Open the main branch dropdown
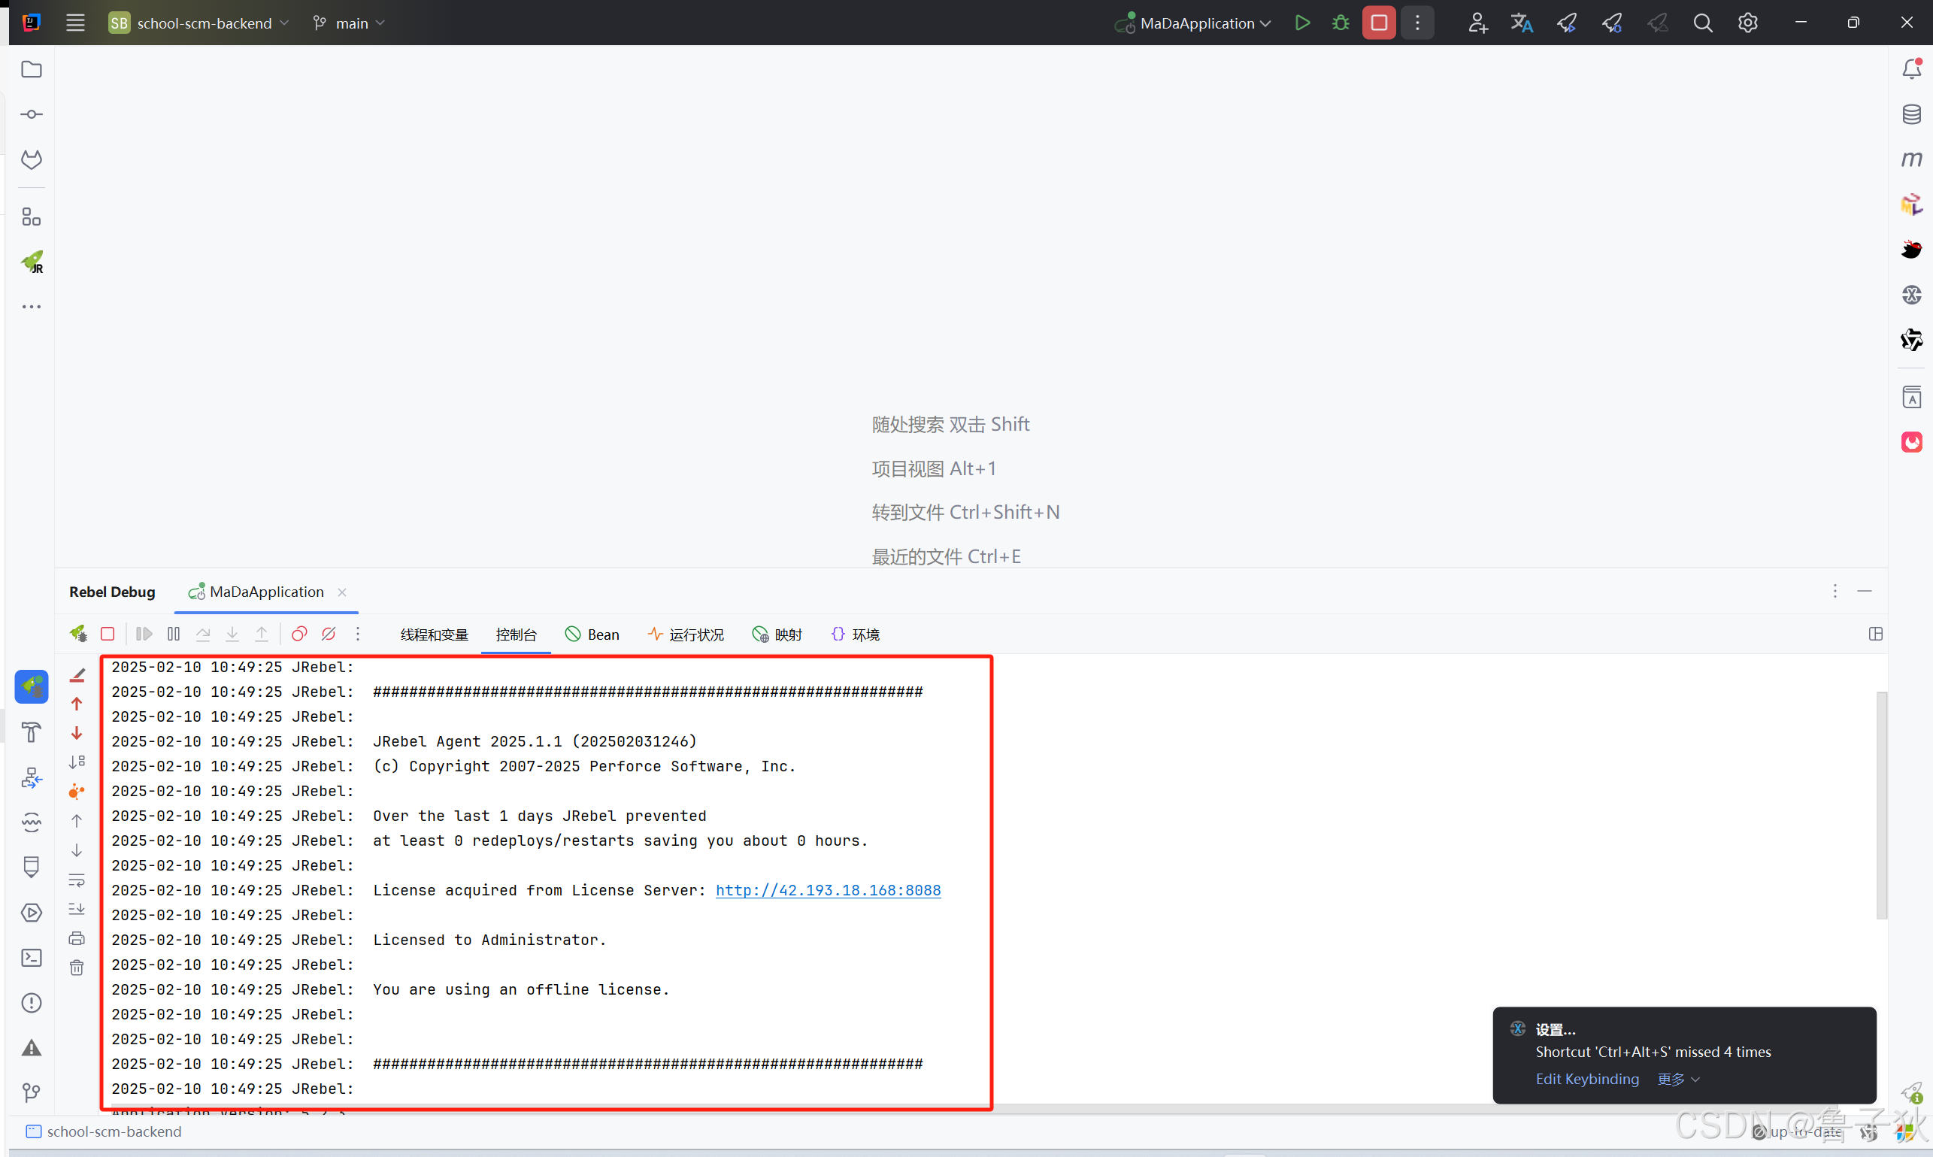 (350, 23)
